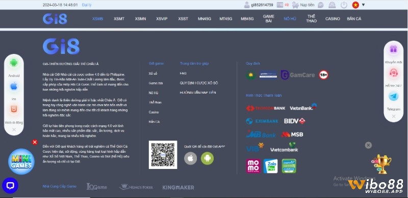This screenshot has width=408, height=198.
Task: Click the QR code image
Action: coord(163,155)
